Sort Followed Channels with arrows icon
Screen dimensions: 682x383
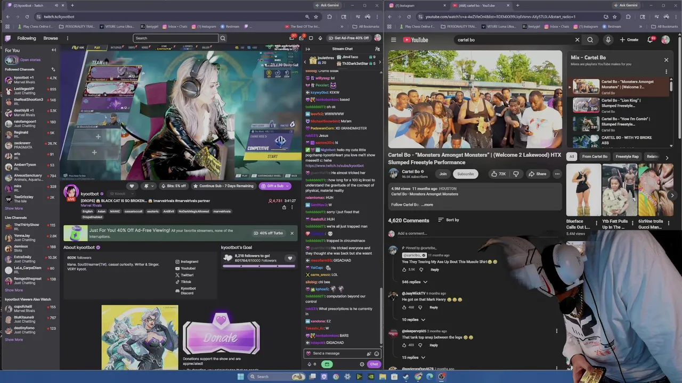[53, 69]
